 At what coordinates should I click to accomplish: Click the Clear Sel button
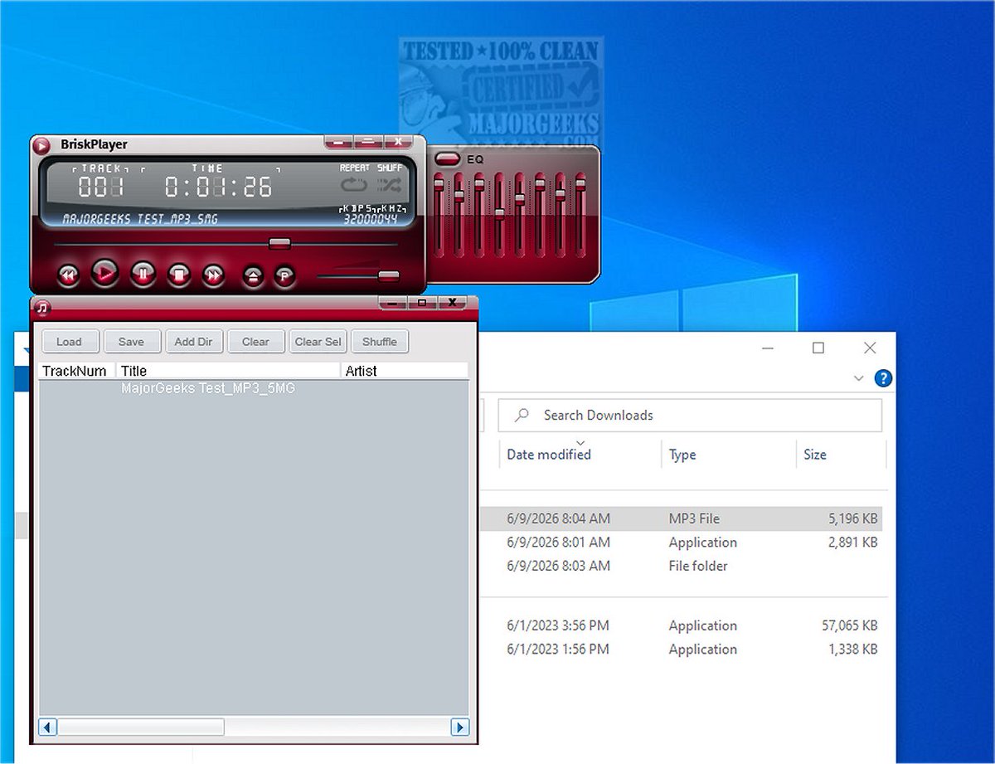318,342
